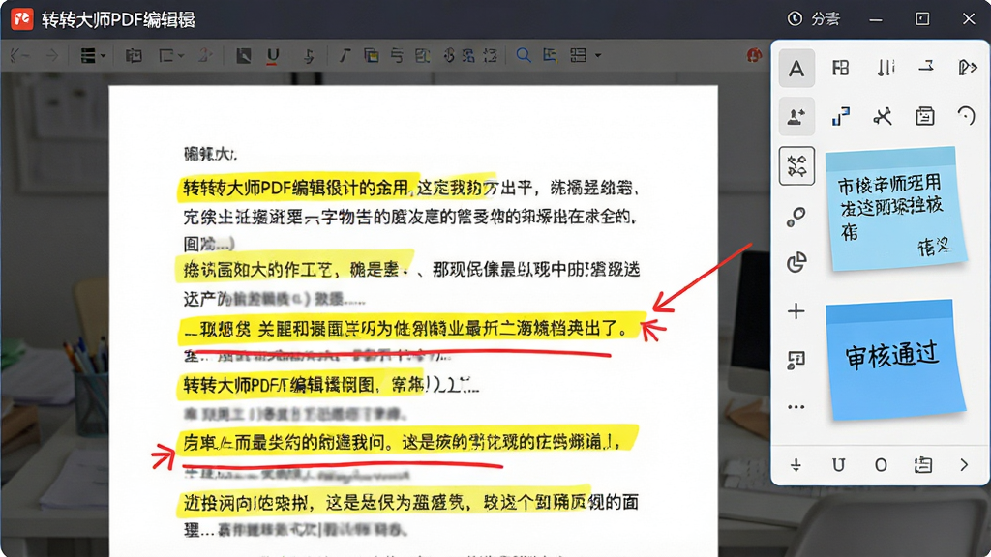Open the dropdown beside the rectangle toolbar icon
This screenshot has height=557, width=991.
point(181,56)
